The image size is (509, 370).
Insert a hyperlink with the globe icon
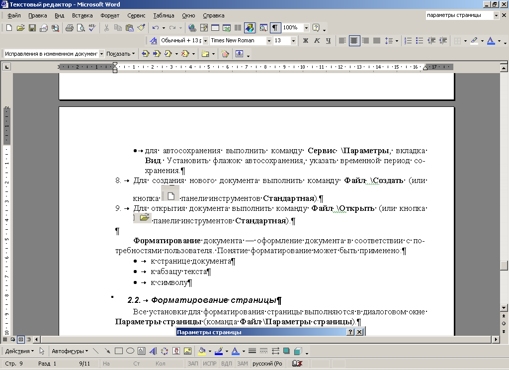point(192,28)
